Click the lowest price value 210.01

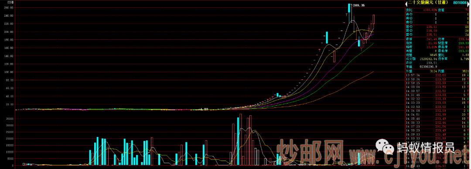[464, 51]
